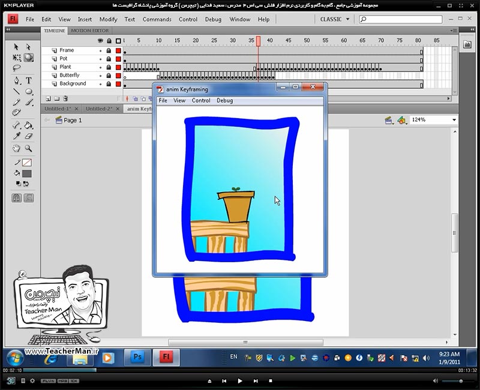This screenshot has width=480, height=390.
Task: Click the KMPlayer stop button
Action: coord(271,381)
